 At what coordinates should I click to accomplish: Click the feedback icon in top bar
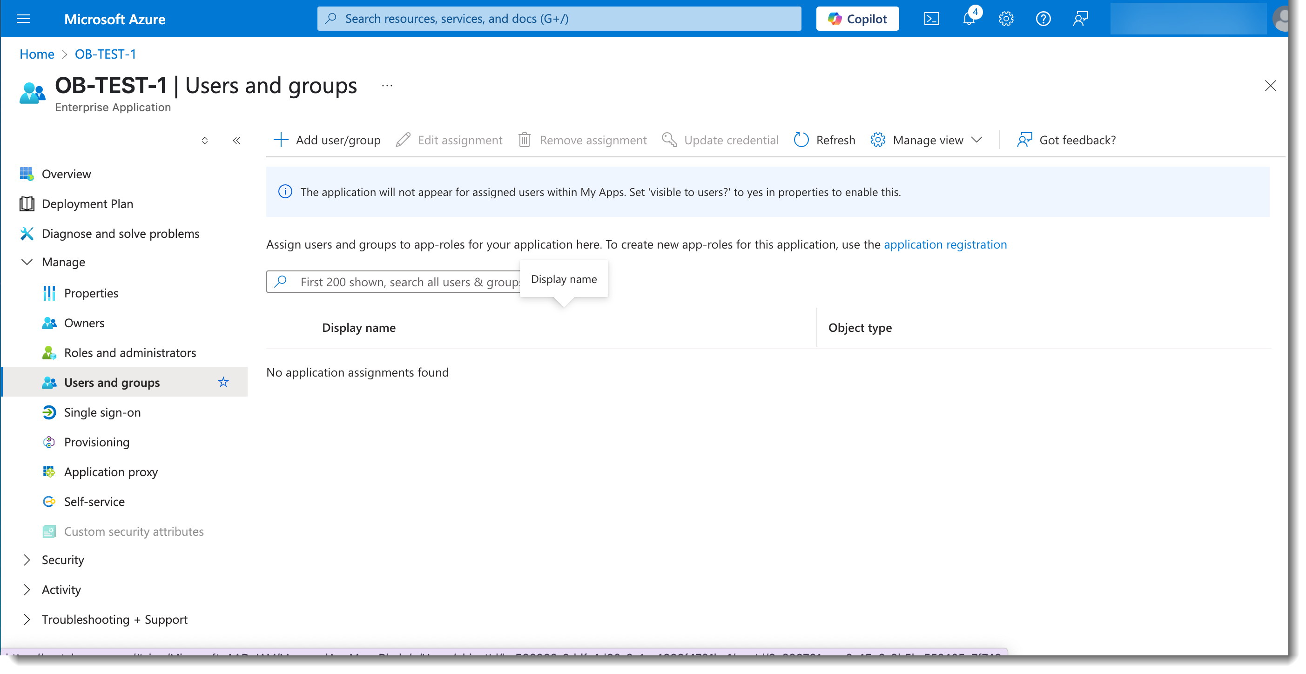pyautogui.click(x=1080, y=19)
